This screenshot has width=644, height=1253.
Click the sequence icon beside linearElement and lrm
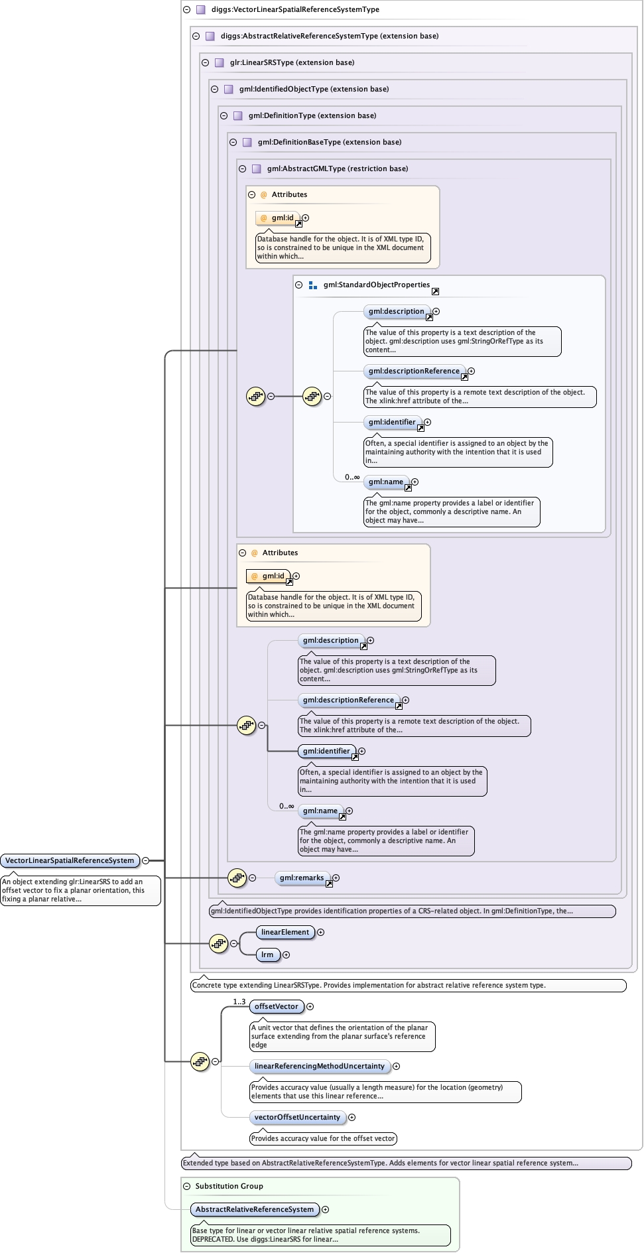218,943
